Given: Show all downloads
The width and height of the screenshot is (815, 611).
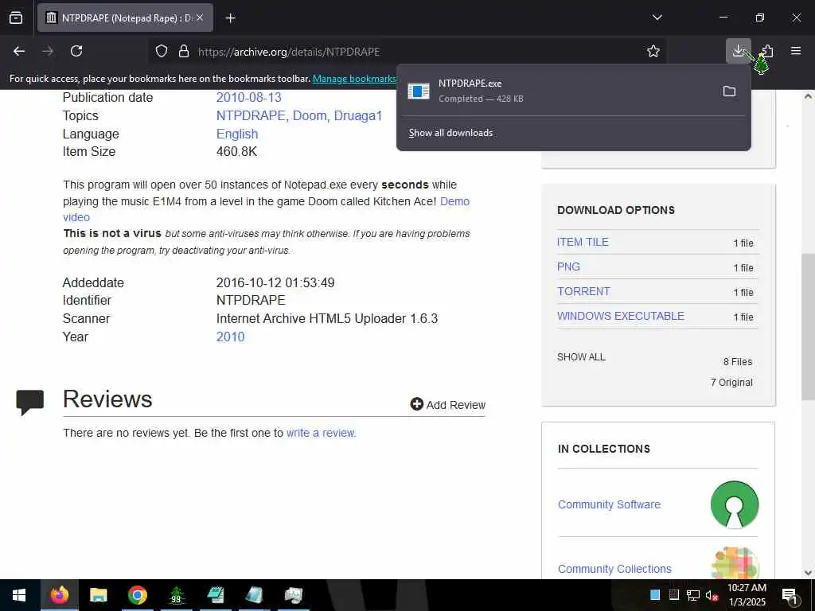Looking at the screenshot, I should (450, 133).
